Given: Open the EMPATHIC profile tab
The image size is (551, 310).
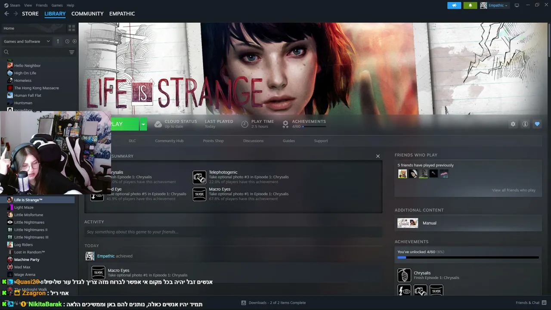Looking at the screenshot, I should [x=122, y=14].
